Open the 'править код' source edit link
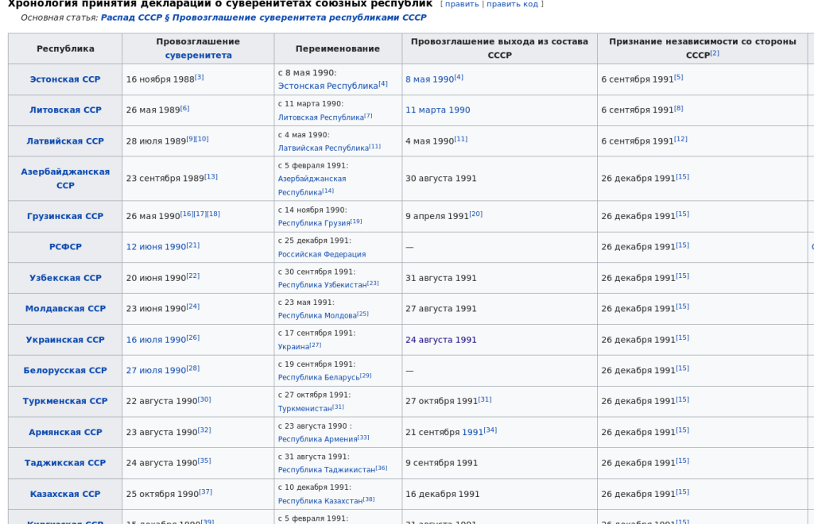This screenshot has height=524, width=814. tap(513, 4)
